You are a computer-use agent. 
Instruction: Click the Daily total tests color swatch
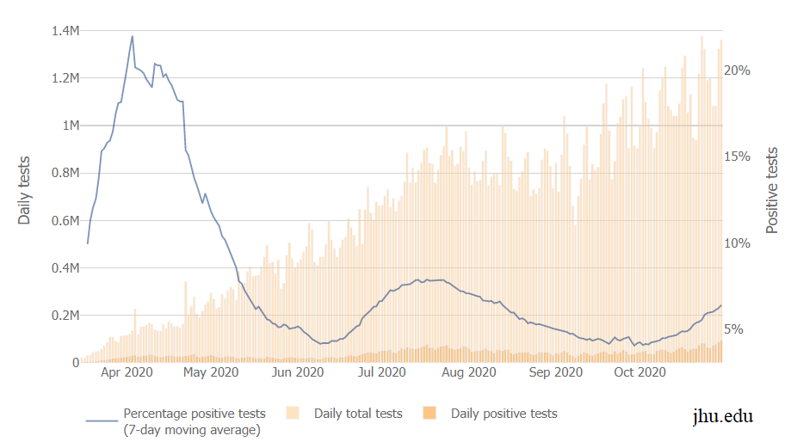click(x=293, y=414)
